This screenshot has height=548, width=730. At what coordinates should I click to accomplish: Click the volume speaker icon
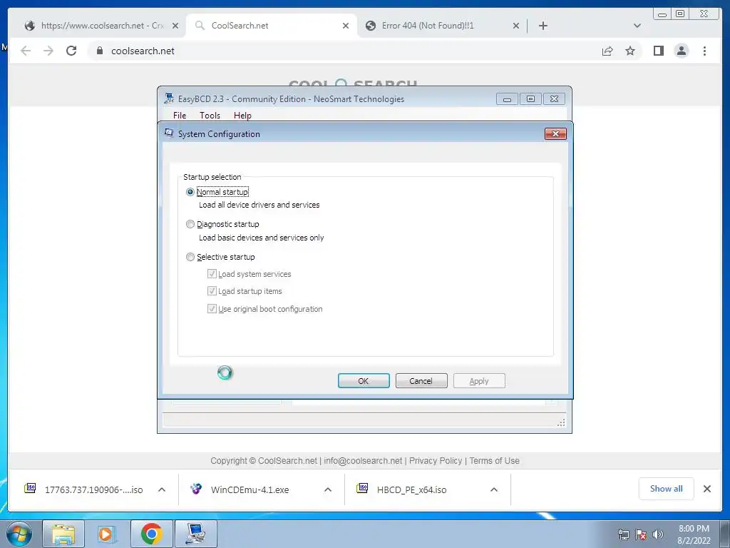(657, 534)
